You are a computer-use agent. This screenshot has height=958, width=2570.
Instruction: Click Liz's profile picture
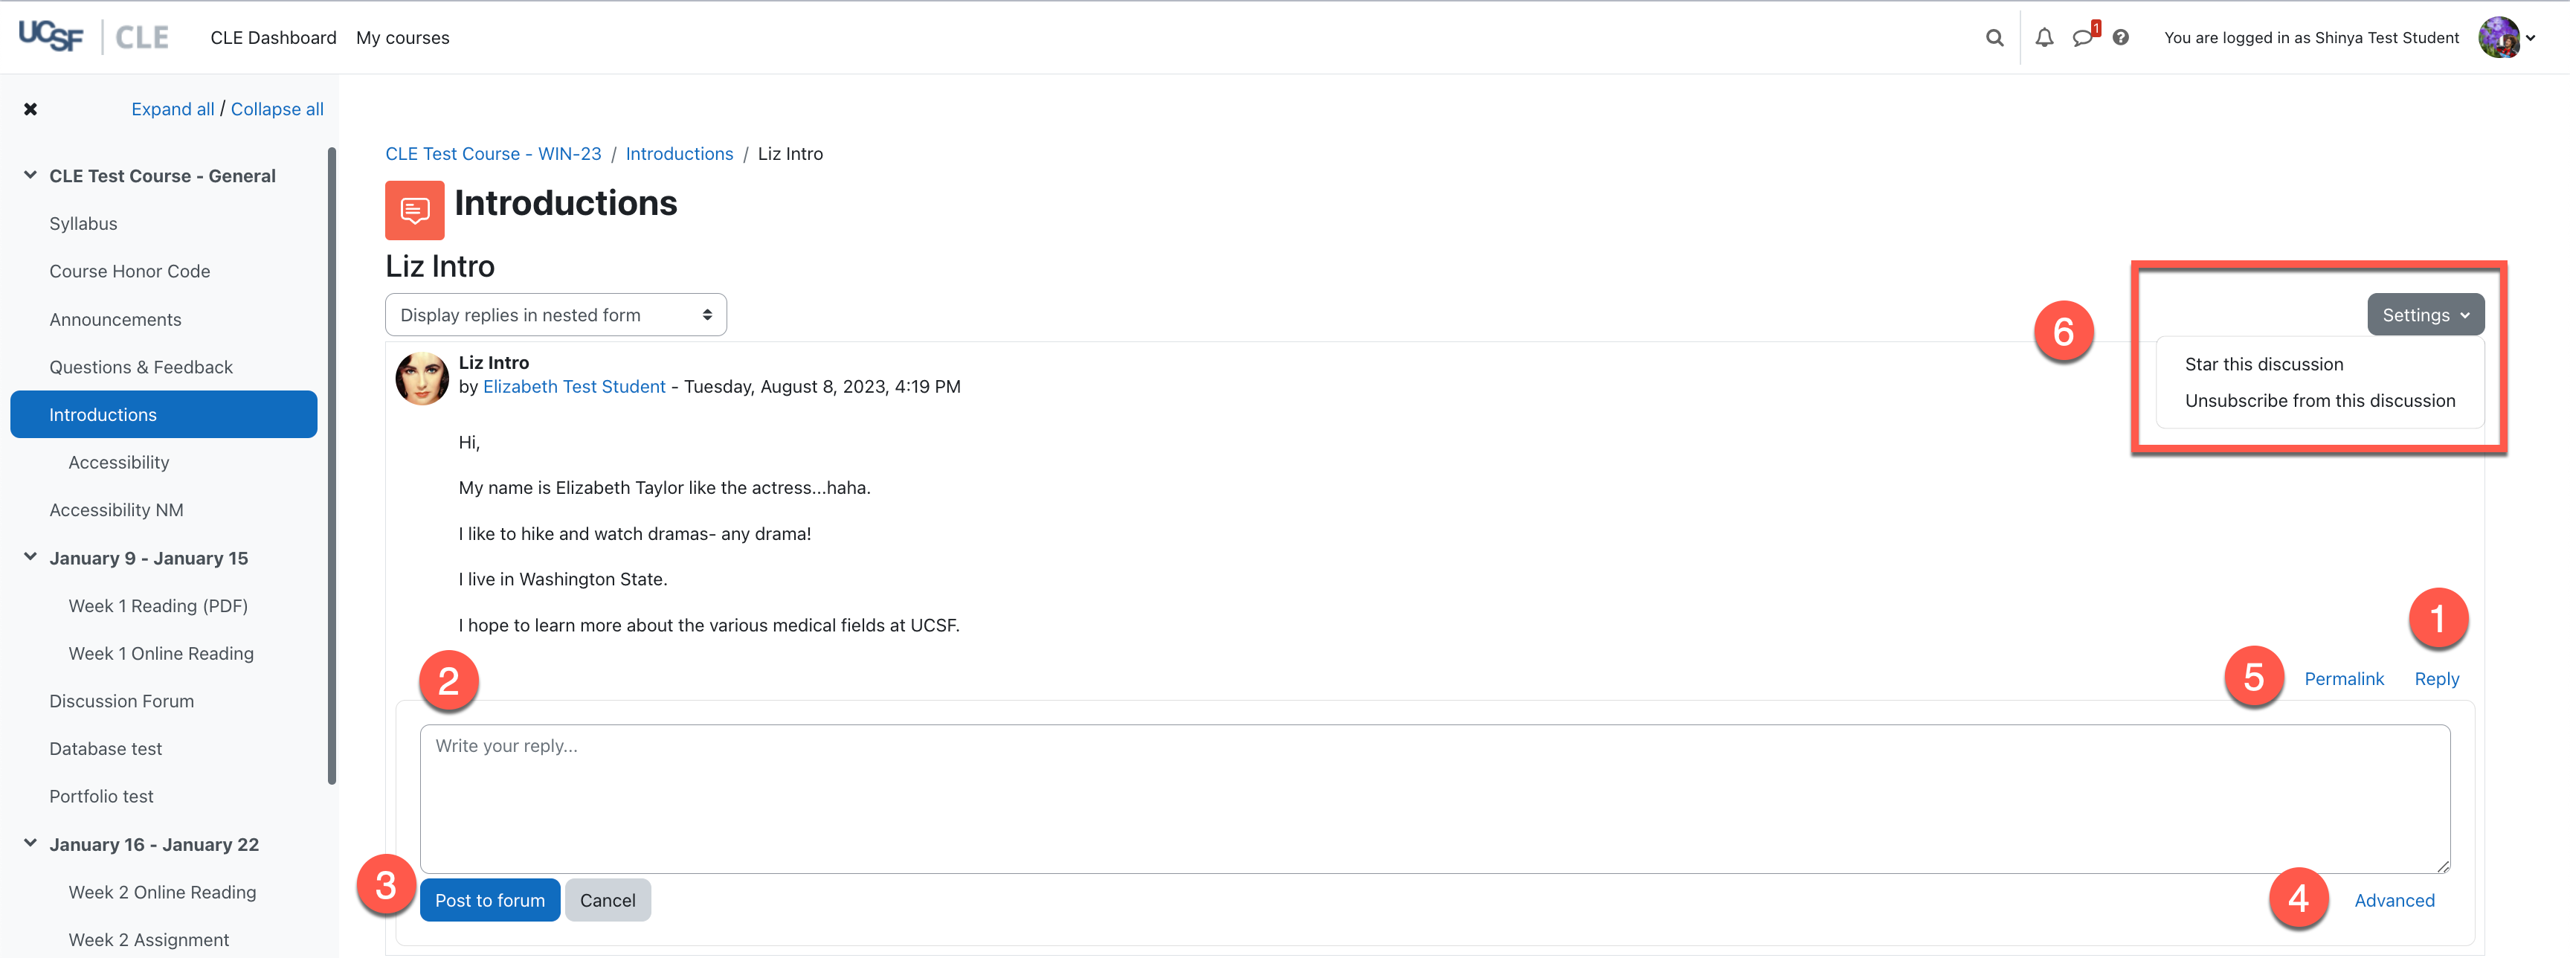click(x=422, y=378)
